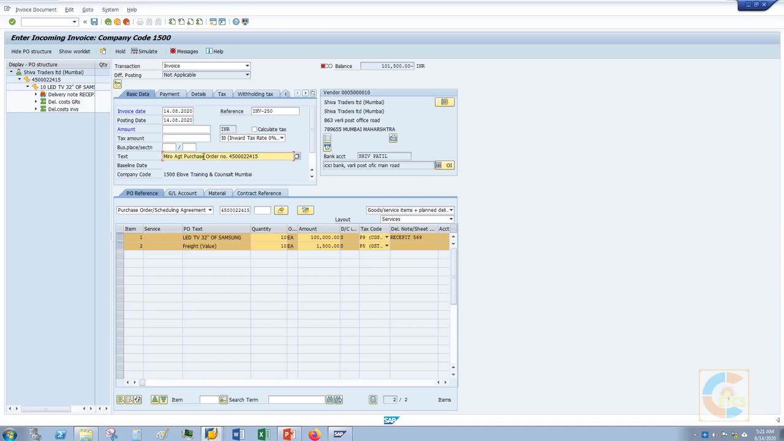Click the First Page navigation icon

point(172,22)
